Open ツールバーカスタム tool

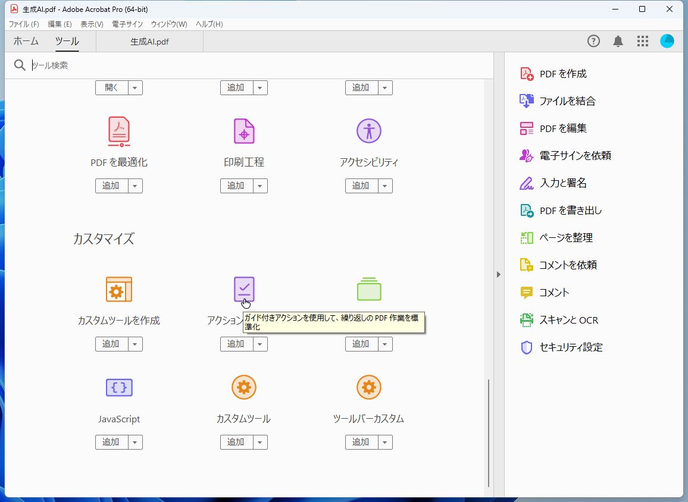368,388
